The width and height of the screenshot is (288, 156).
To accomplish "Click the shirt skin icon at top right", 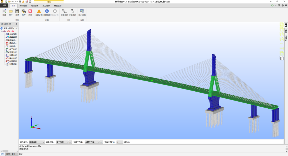I will point(279,5).
